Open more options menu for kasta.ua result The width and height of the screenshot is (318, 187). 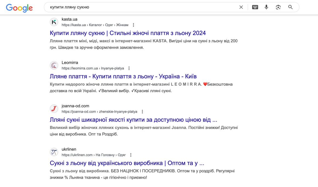click(x=134, y=25)
